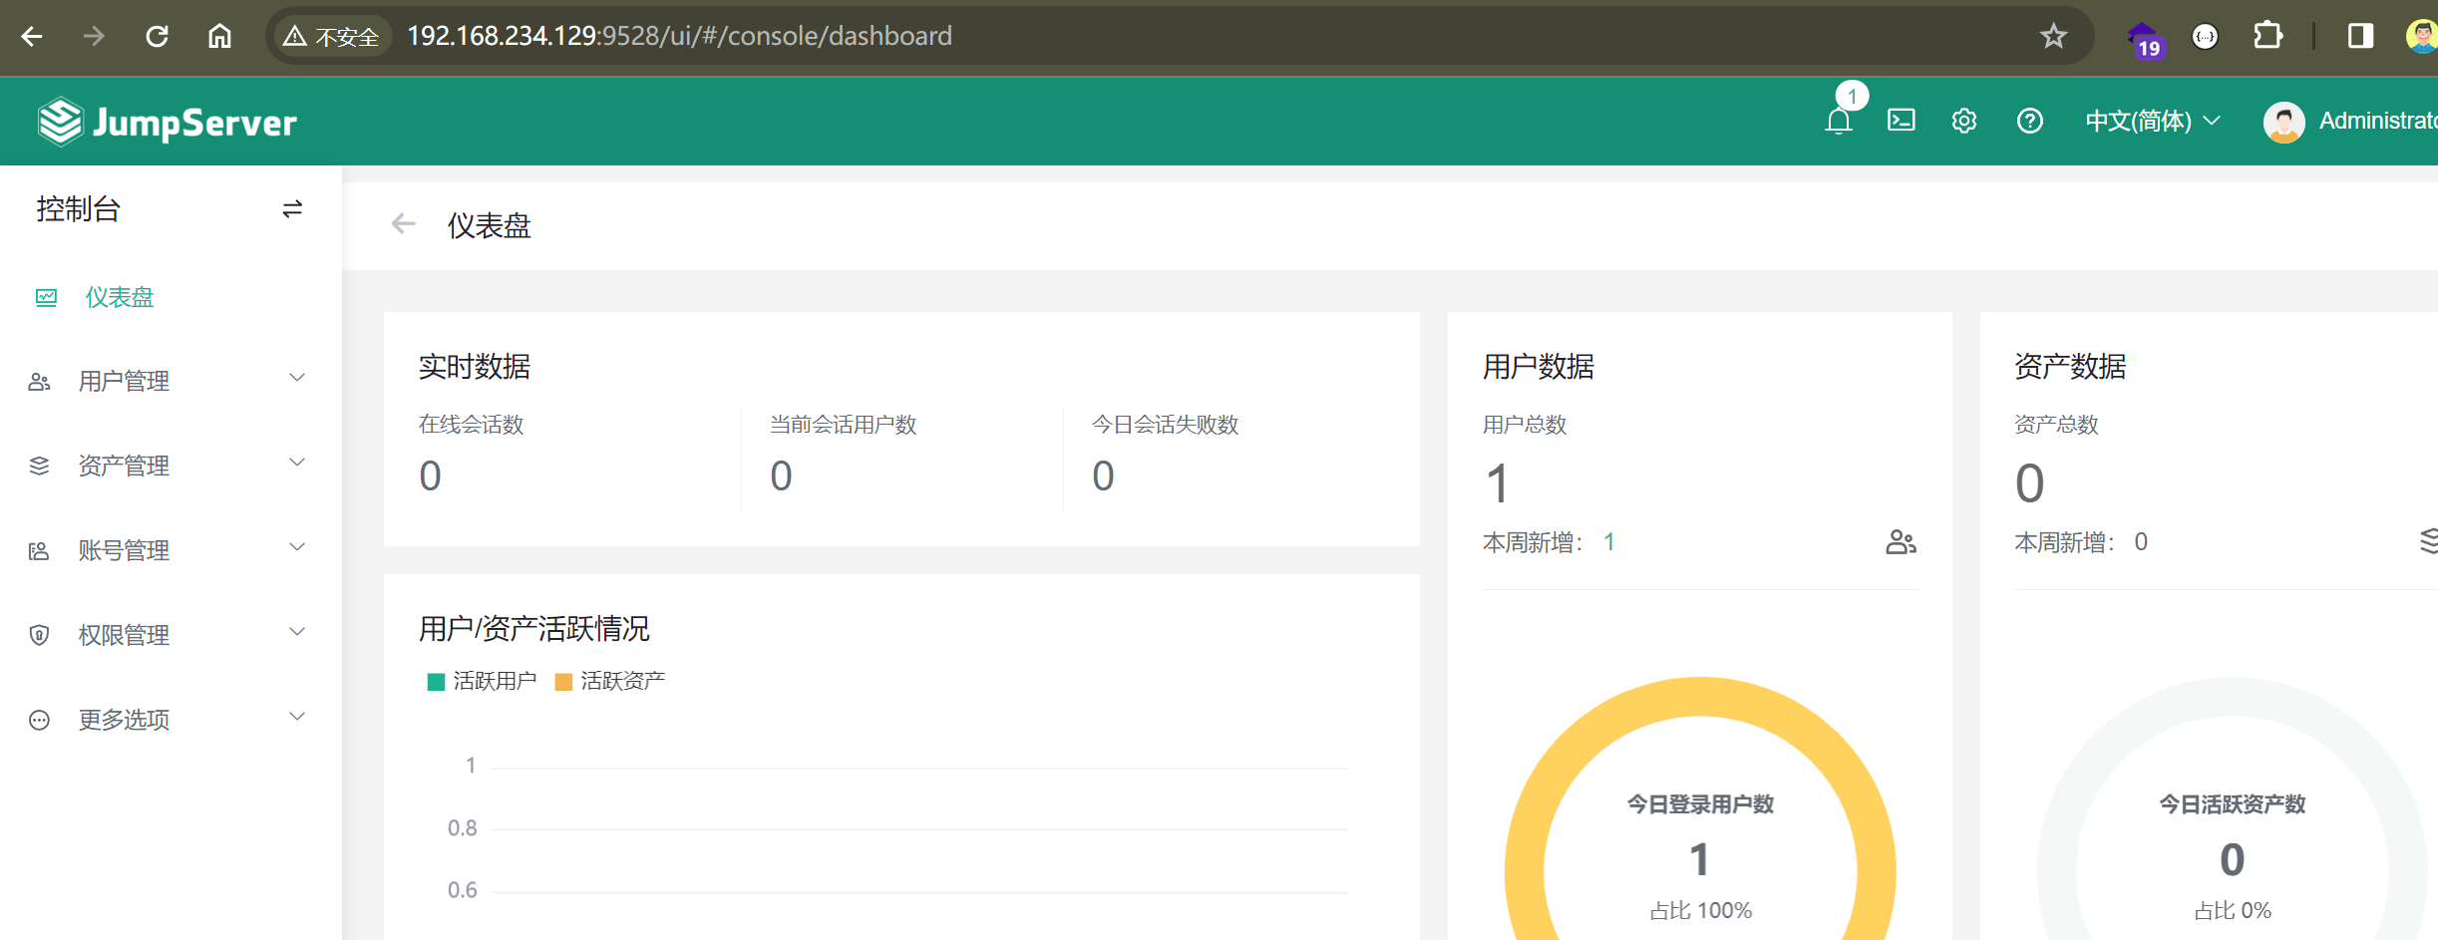Expand the 用户管理 menu
The width and height of the screenshot is (2438, 940).
pos(171,381)
